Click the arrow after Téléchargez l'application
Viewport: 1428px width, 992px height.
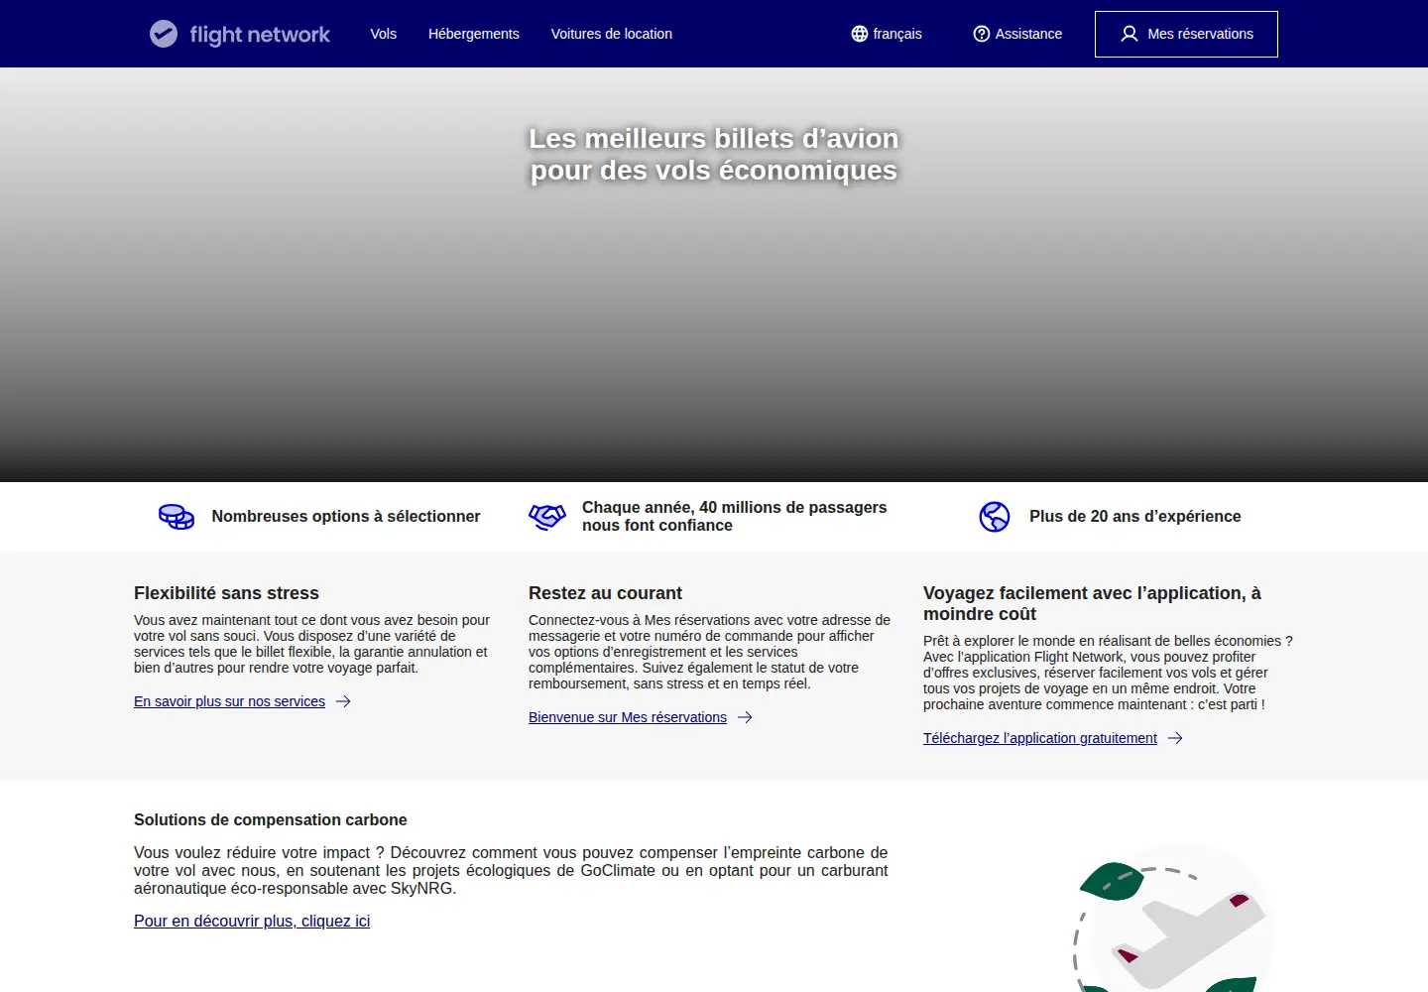(1175, 738)
